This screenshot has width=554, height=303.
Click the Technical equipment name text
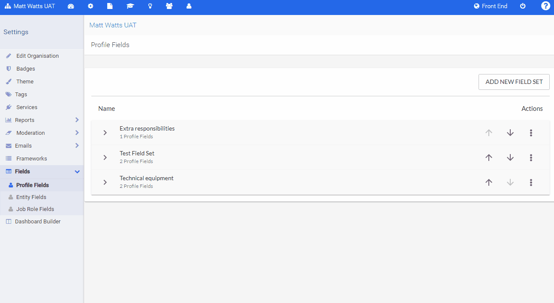(x=147, y=178)
